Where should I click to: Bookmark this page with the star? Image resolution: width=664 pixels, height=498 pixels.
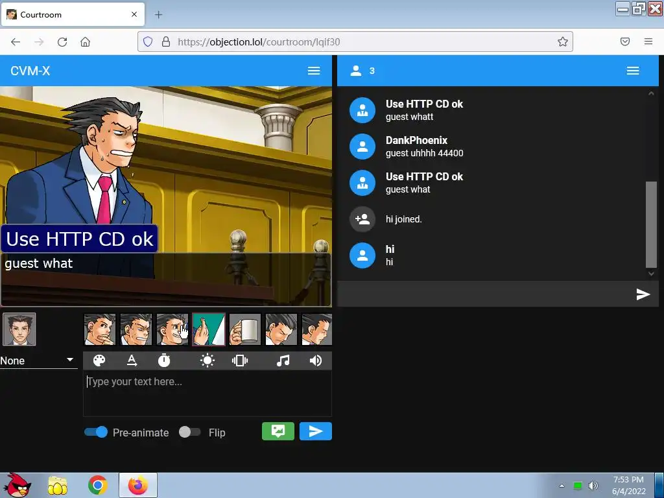tap(562, 41)
